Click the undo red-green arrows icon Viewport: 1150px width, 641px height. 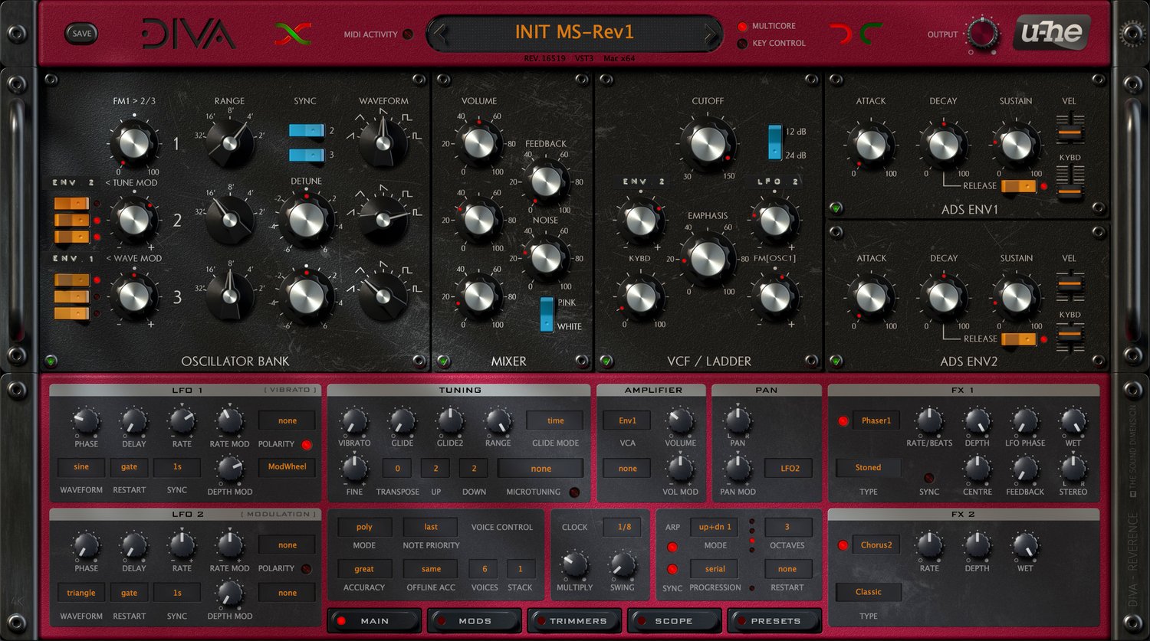point(293,34)
